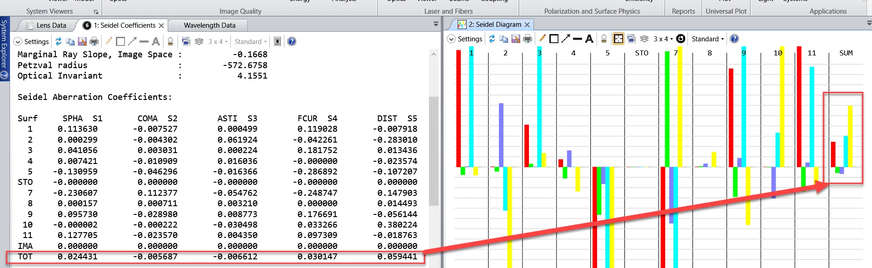This screenshot has height=268, width=872.
Task: Click surface 7 COMA value 0.112377
Action: [x=157, y=193]
